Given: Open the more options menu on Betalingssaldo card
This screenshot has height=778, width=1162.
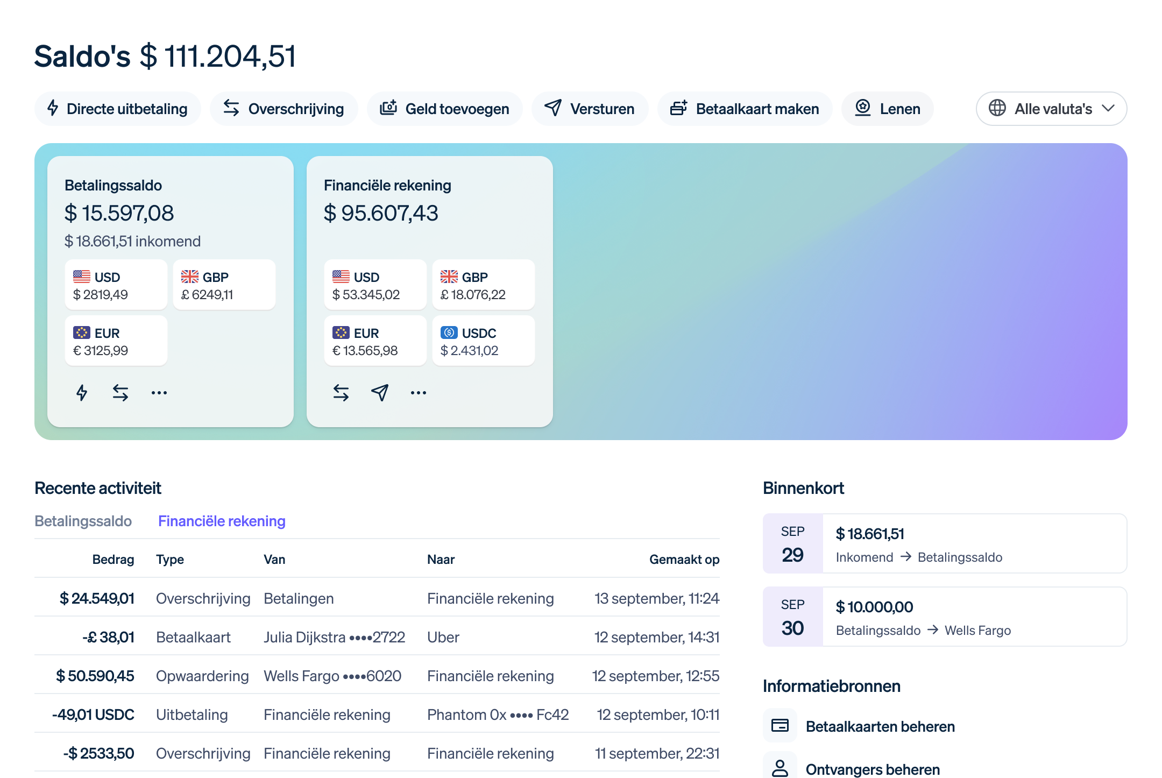Looking at the screenshot, I should click(159, 393).
